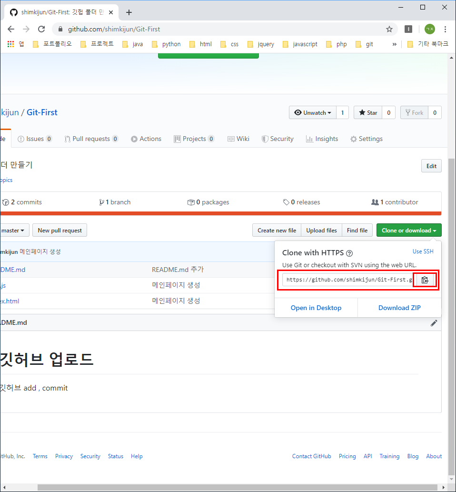Switch to the Issues tab
This screenshot has height=492, width=456.
click(34, 139)
